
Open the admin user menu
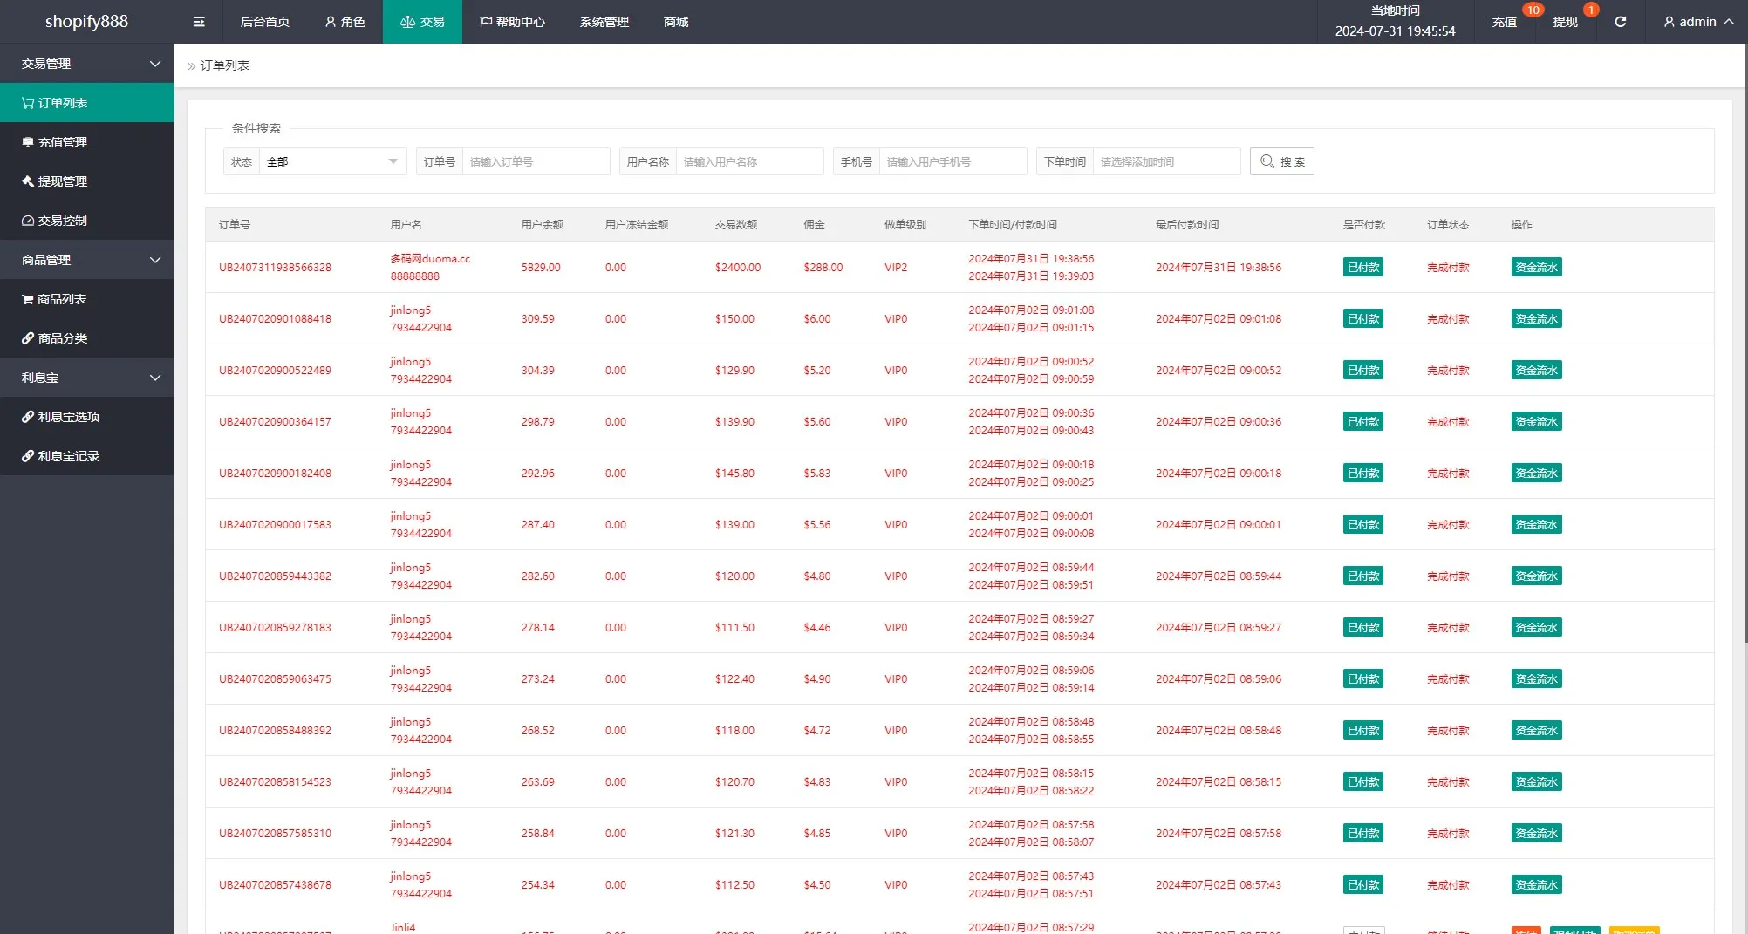(1697, 22)
